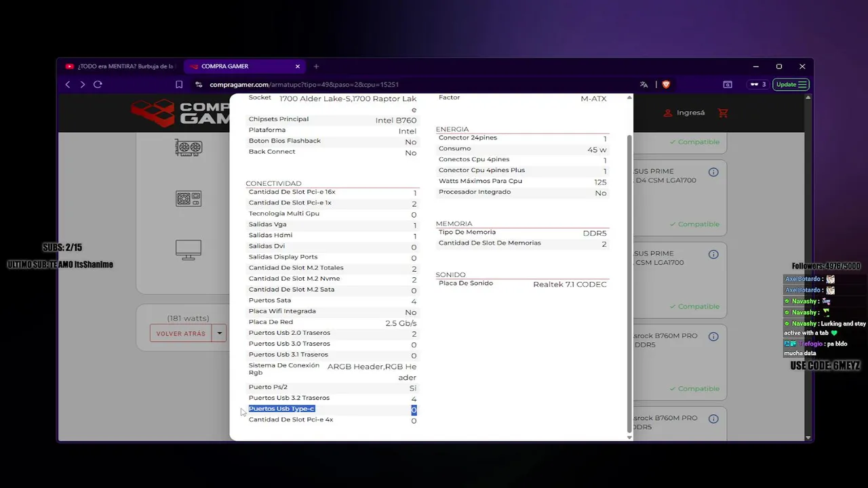Image resolution: width=868 pixels, height=488 pixels.
Task: Click the Placa Wifi Integrada label
Action: click(282, 311)
